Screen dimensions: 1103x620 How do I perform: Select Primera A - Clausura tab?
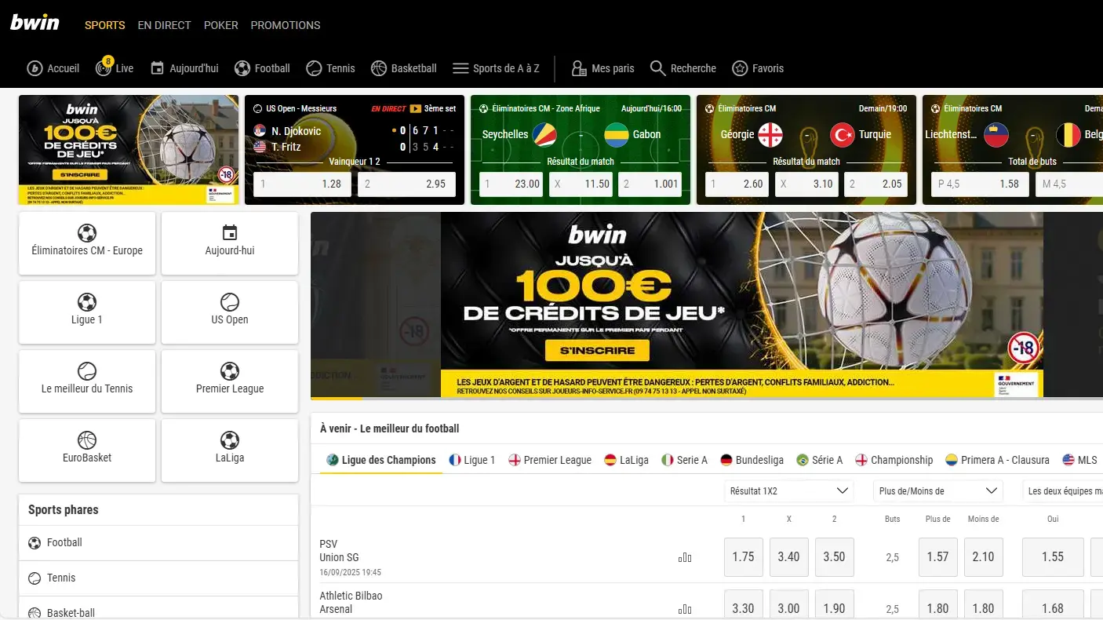pos(997,460)
